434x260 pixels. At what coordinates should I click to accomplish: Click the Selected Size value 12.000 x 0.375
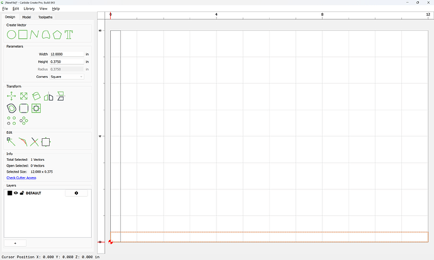(42, 171)
